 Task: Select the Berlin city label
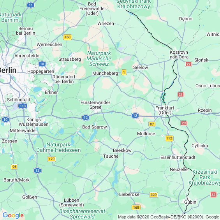point(8,70)
